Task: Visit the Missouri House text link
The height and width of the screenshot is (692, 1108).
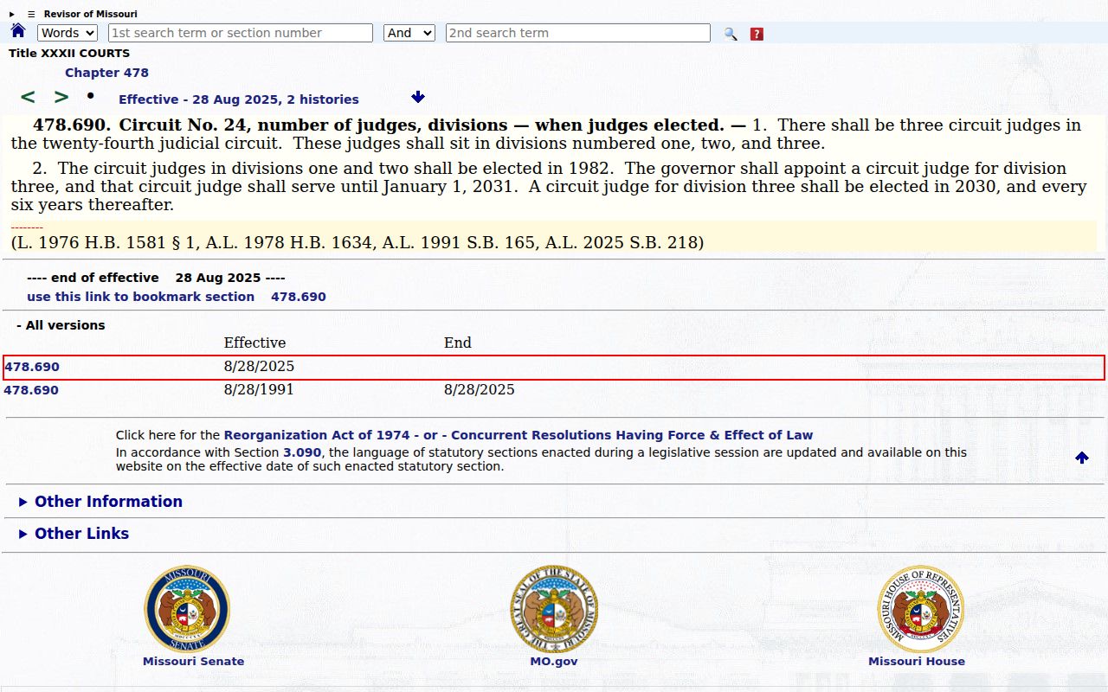Action: pos(917,662)
